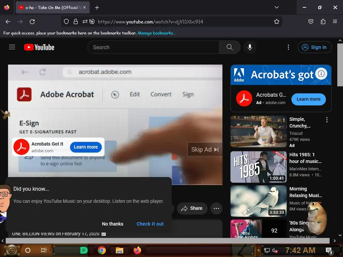Click adobe.com text in ad overlay
Viewport: 343px width, 257px height.
tap(42, 151)
